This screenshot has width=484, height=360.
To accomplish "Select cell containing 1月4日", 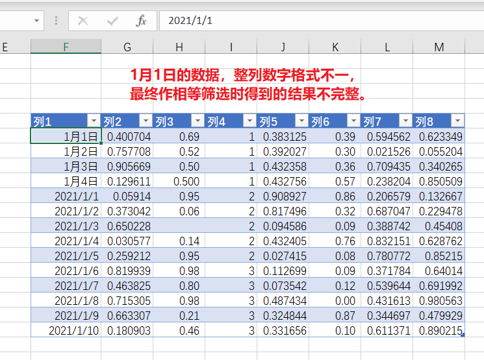I will pos(66,181).
